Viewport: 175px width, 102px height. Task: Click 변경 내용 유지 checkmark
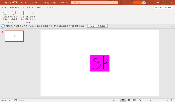(32, 15)
